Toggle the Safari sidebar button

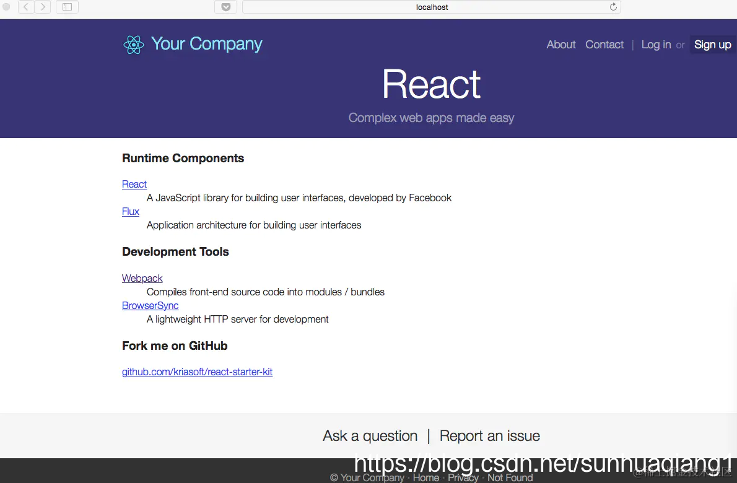(x=68, y=7)
